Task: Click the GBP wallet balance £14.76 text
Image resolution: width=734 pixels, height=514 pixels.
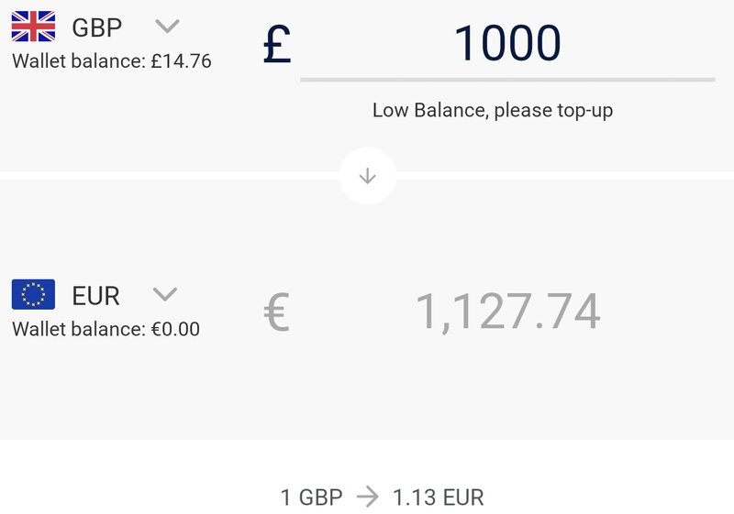Action: click(112, 61)
